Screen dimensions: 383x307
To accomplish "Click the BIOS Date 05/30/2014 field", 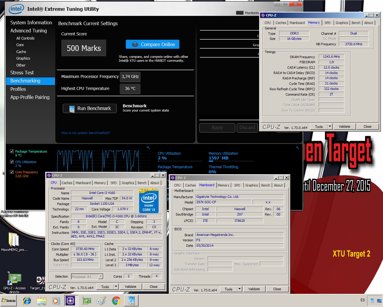I will (239, 246).
